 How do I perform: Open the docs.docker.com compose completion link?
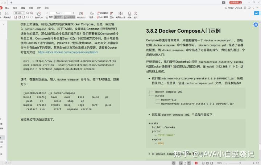(x=68, y=52)
